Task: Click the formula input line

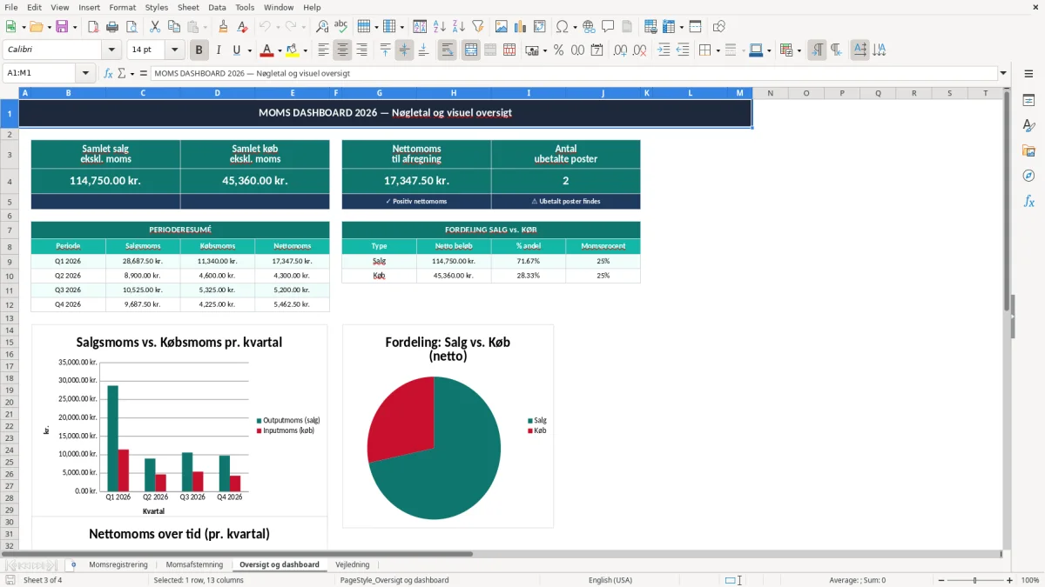Action: pyautogui.click(x=573, y=73)
